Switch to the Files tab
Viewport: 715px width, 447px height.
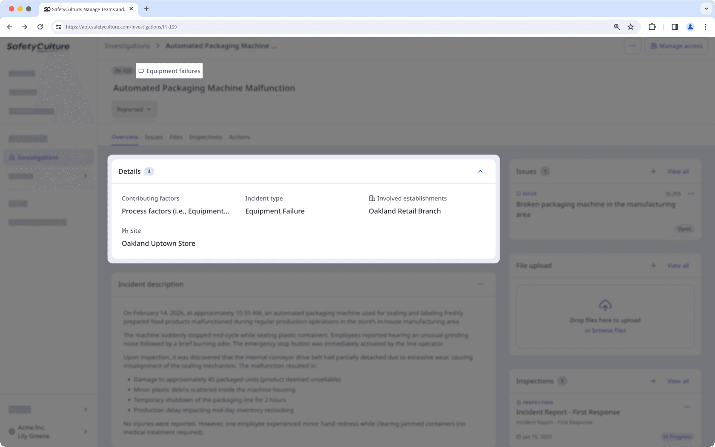pos(176,137)
